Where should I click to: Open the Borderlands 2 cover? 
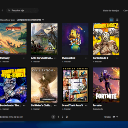tap(106, 39)
